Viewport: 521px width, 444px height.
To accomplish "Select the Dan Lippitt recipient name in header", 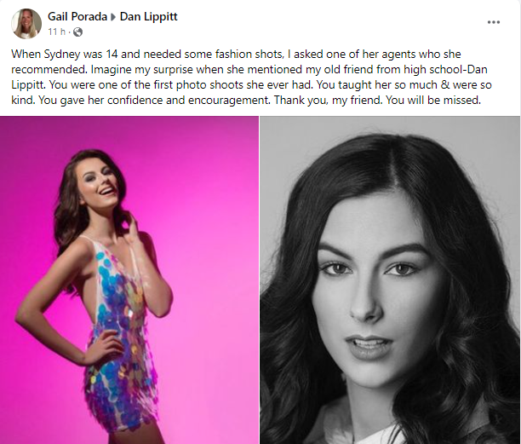I will [148, 16].
